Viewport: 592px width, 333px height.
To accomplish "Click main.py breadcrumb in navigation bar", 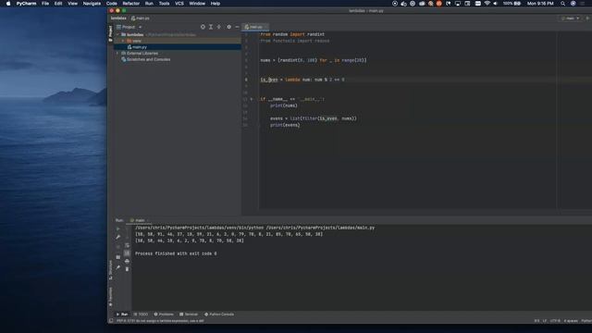I will 141,18.
